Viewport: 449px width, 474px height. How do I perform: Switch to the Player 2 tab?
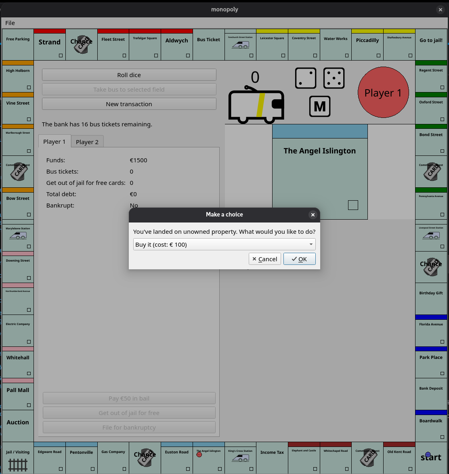click(x=87, y=142)
